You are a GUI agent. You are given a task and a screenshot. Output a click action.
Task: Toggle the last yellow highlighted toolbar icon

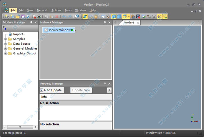(165, 17)
